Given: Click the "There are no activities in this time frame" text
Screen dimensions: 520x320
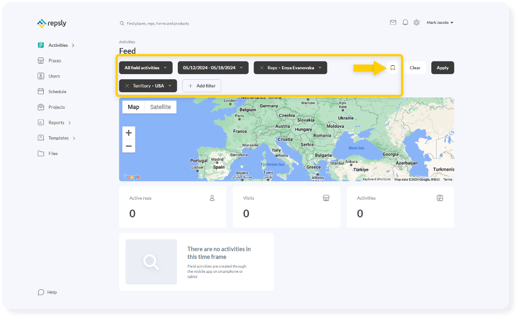Looking at the screenshot, I should [x=219, y=253].
